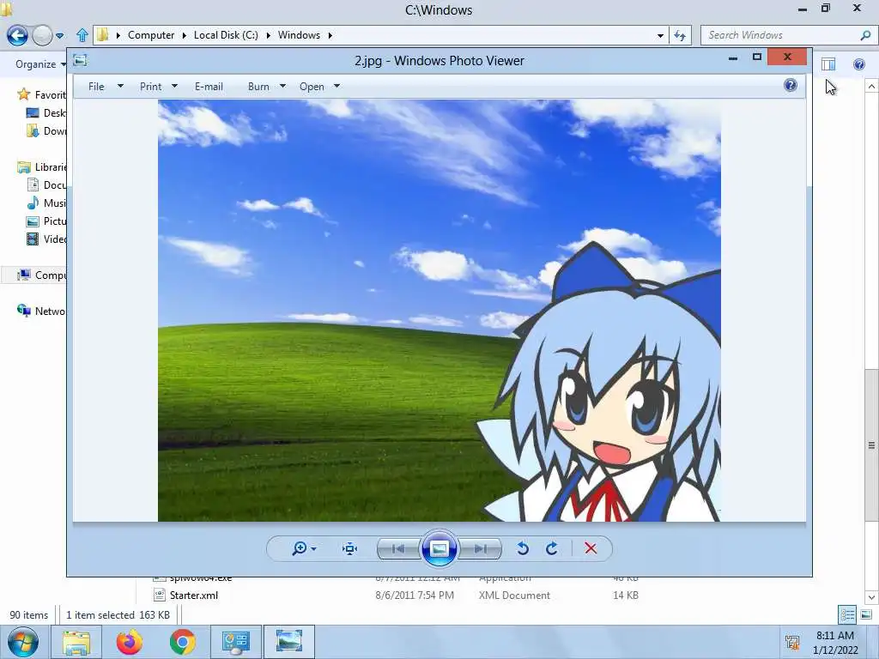This screenshot has height=659, width=879.
Task: Click the Up one level arrow
Action: click(82, 35)
